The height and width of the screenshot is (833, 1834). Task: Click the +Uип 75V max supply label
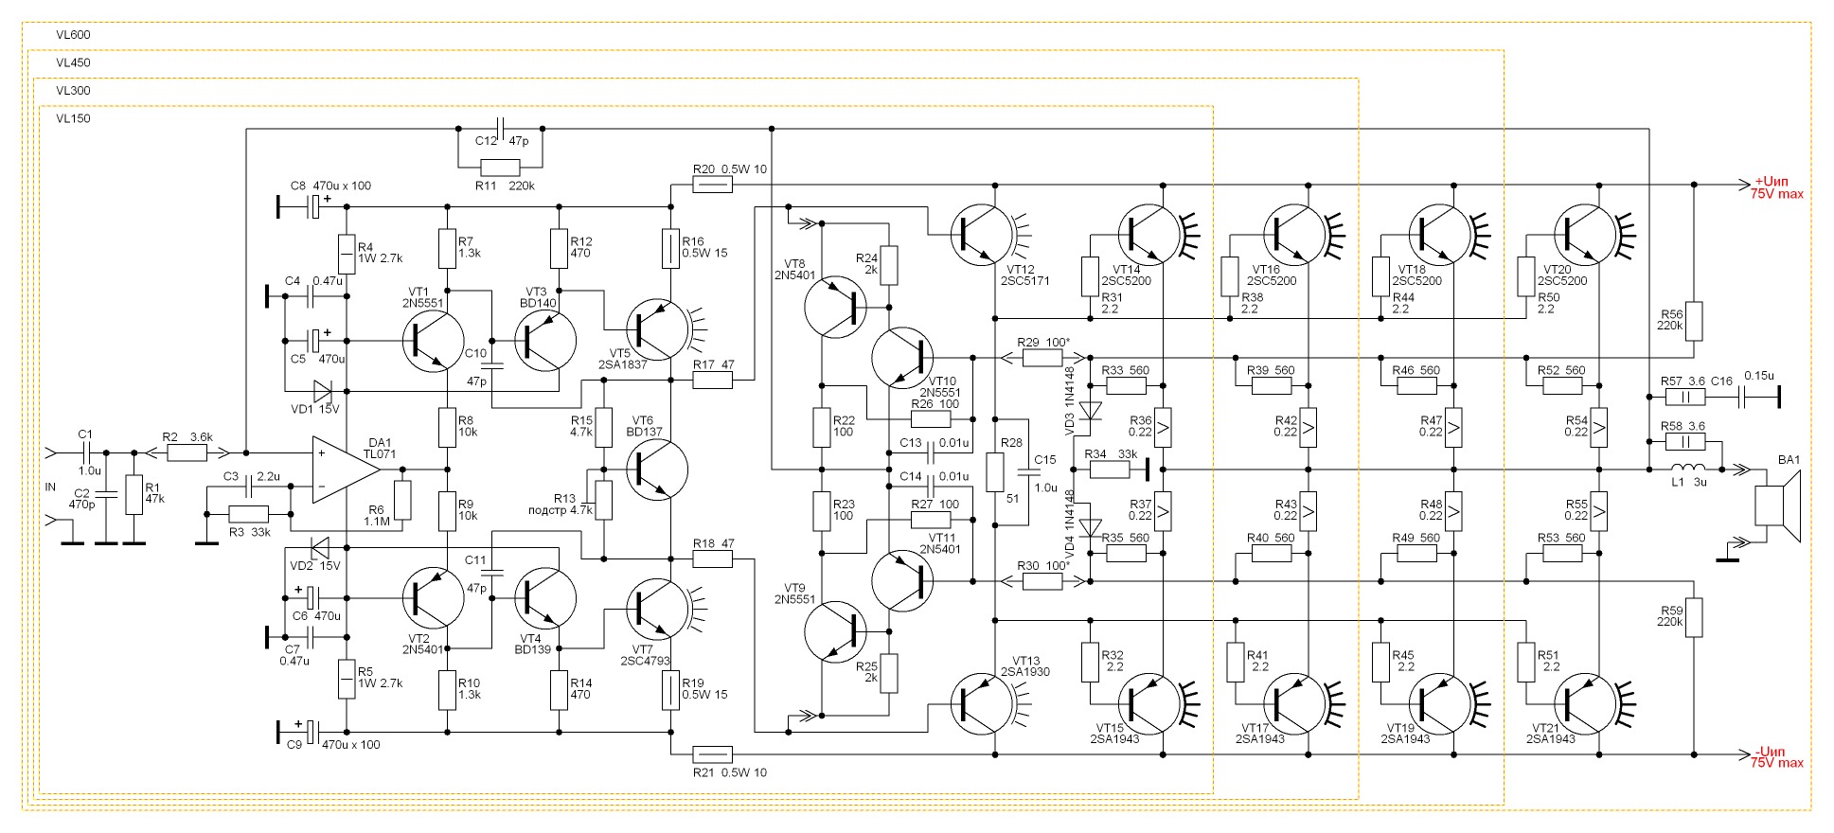[1777, 187]
